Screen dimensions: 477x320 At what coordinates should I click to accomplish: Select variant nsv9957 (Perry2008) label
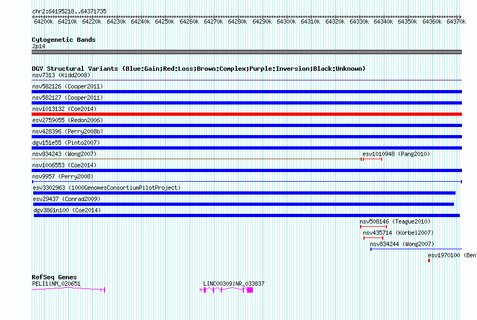[x=63, y=176]
